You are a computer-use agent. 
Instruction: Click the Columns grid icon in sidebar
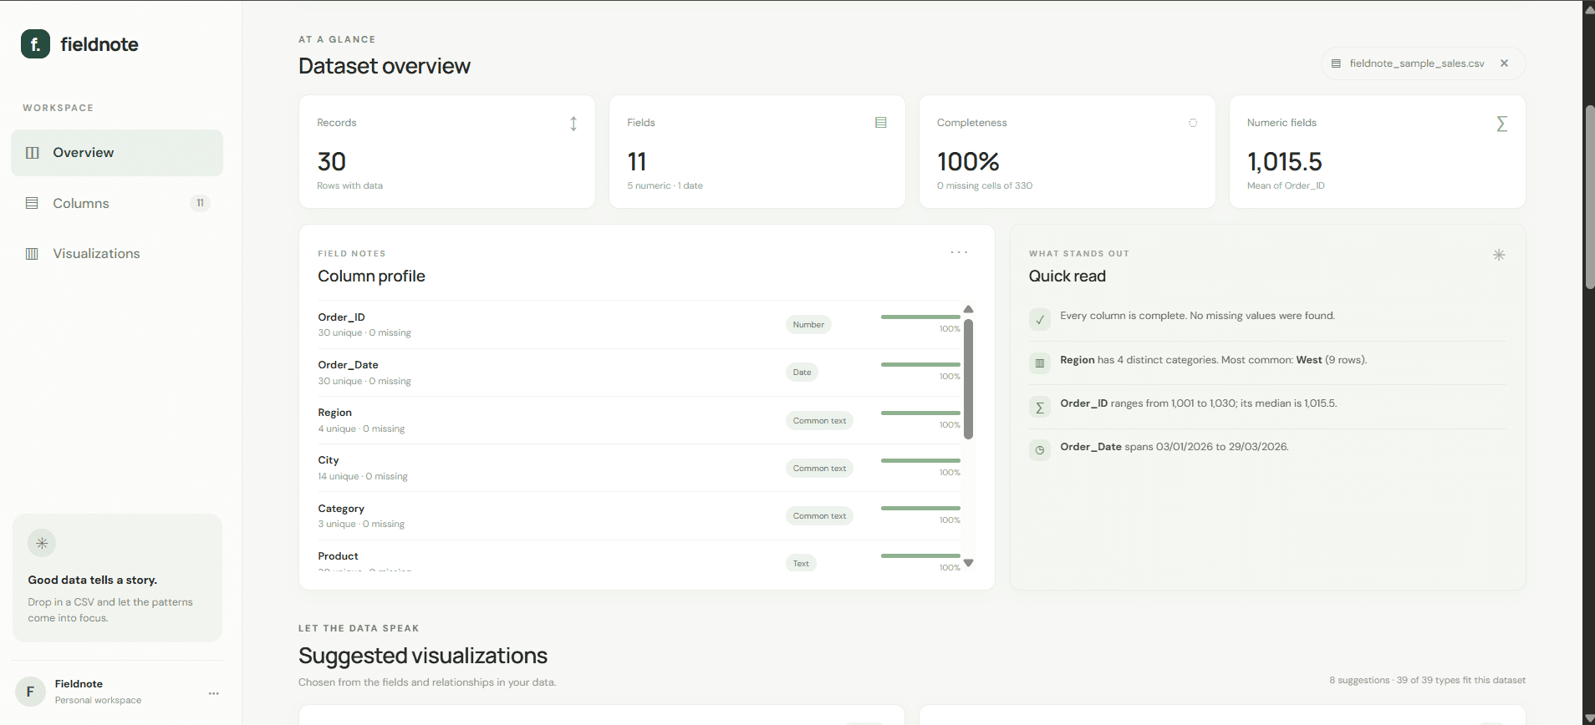point(32,203)
